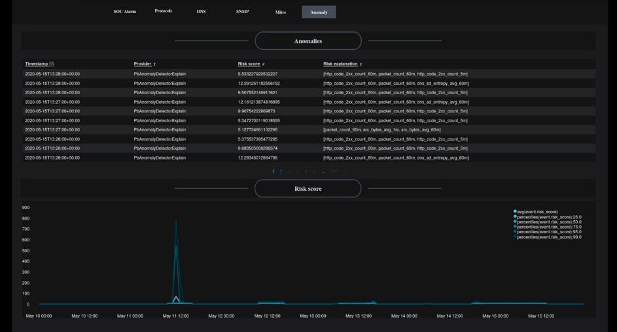Viewport: 617px width, 332px height.
Task: Click sort icon beside Risk explanation header
Action: click(361, 64)
